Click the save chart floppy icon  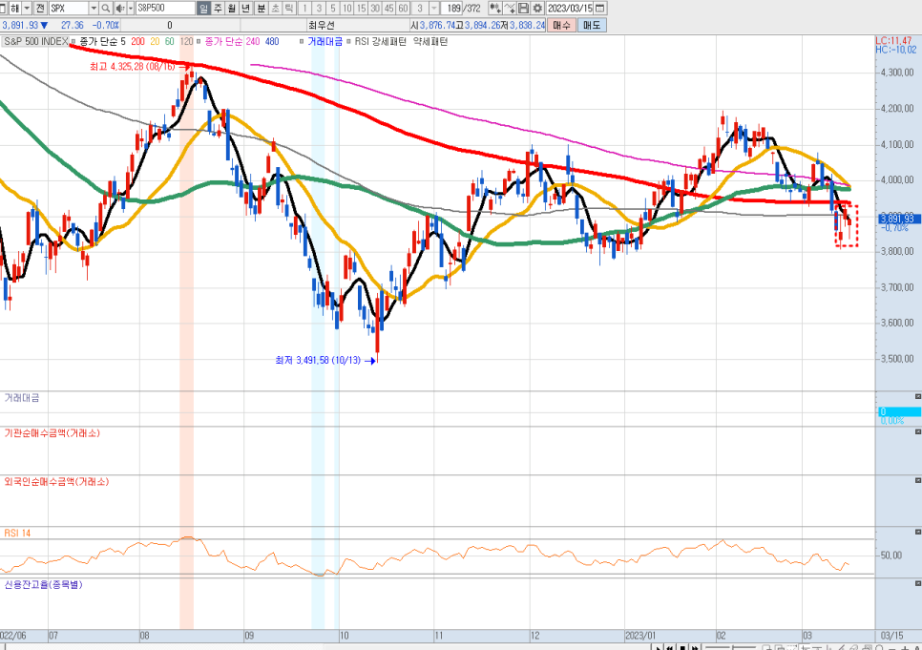pos(523,9)
